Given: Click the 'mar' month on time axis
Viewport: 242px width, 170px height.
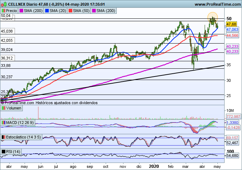Looking at the screenshot, I should (x=185, y=167).
